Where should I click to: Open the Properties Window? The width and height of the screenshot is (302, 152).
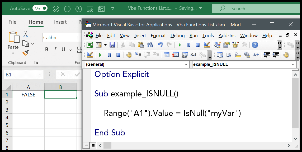tap(226, 45)
